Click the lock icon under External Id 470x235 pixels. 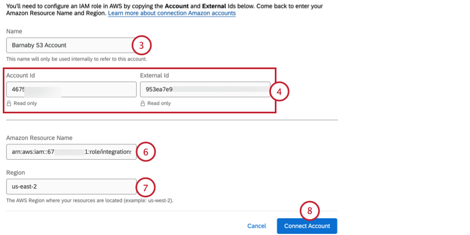[x=143, y=103]
